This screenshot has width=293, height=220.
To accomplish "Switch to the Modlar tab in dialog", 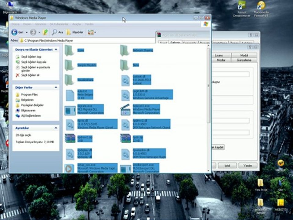I will point(221,60).
